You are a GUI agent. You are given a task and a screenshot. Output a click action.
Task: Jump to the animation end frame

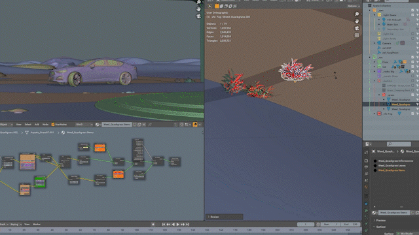187,225
